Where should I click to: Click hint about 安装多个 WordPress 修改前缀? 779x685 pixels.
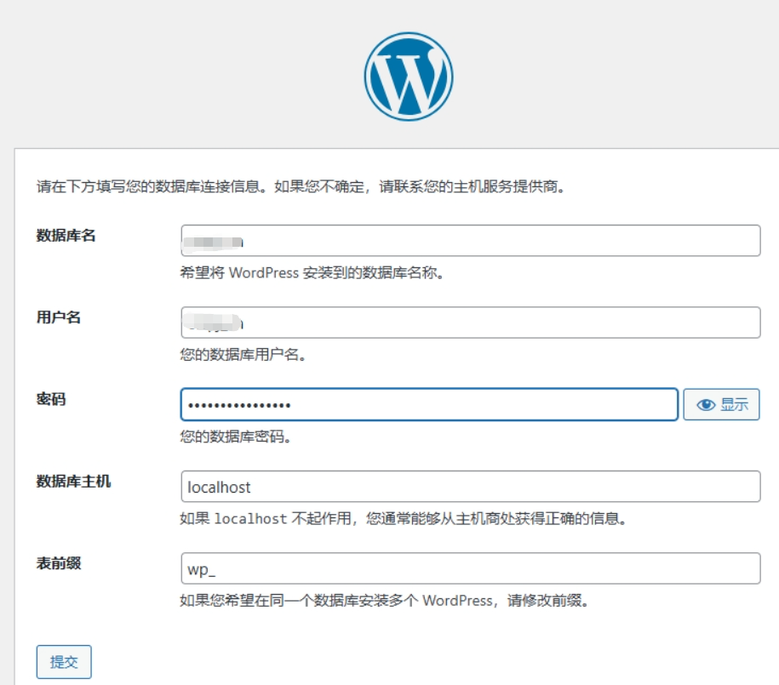click(x=385, y=601)
